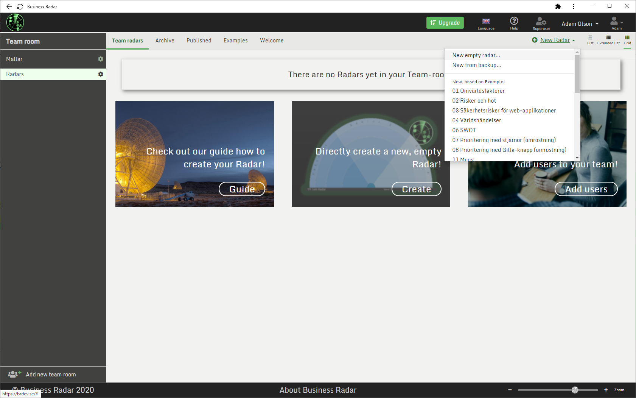Select example 04 Världshändelser
Viewport: 636px width, 398px height.
tap(509, 120)
